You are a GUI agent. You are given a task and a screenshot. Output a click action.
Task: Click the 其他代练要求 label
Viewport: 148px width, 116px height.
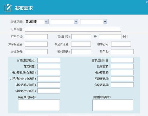[x=102, y=97]
